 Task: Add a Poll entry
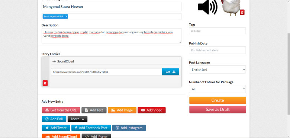pos(54,119)
